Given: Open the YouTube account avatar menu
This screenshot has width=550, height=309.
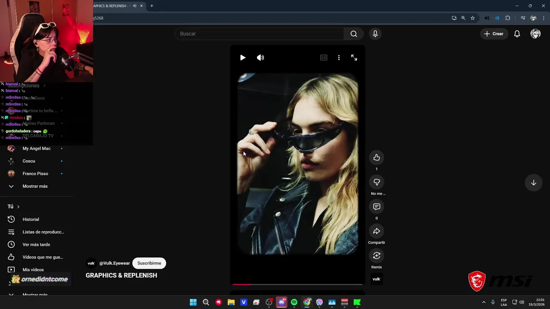Looking at the screenshot, I should point(535,33).
